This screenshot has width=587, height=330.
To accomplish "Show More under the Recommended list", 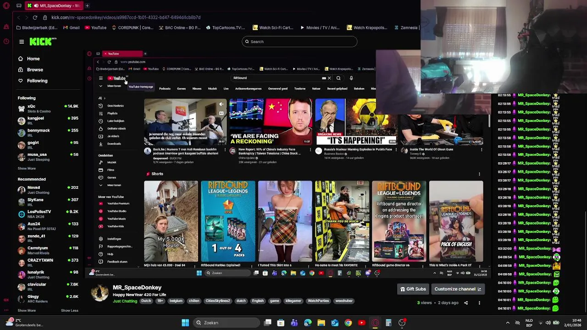I will click(x=27, y=310).
